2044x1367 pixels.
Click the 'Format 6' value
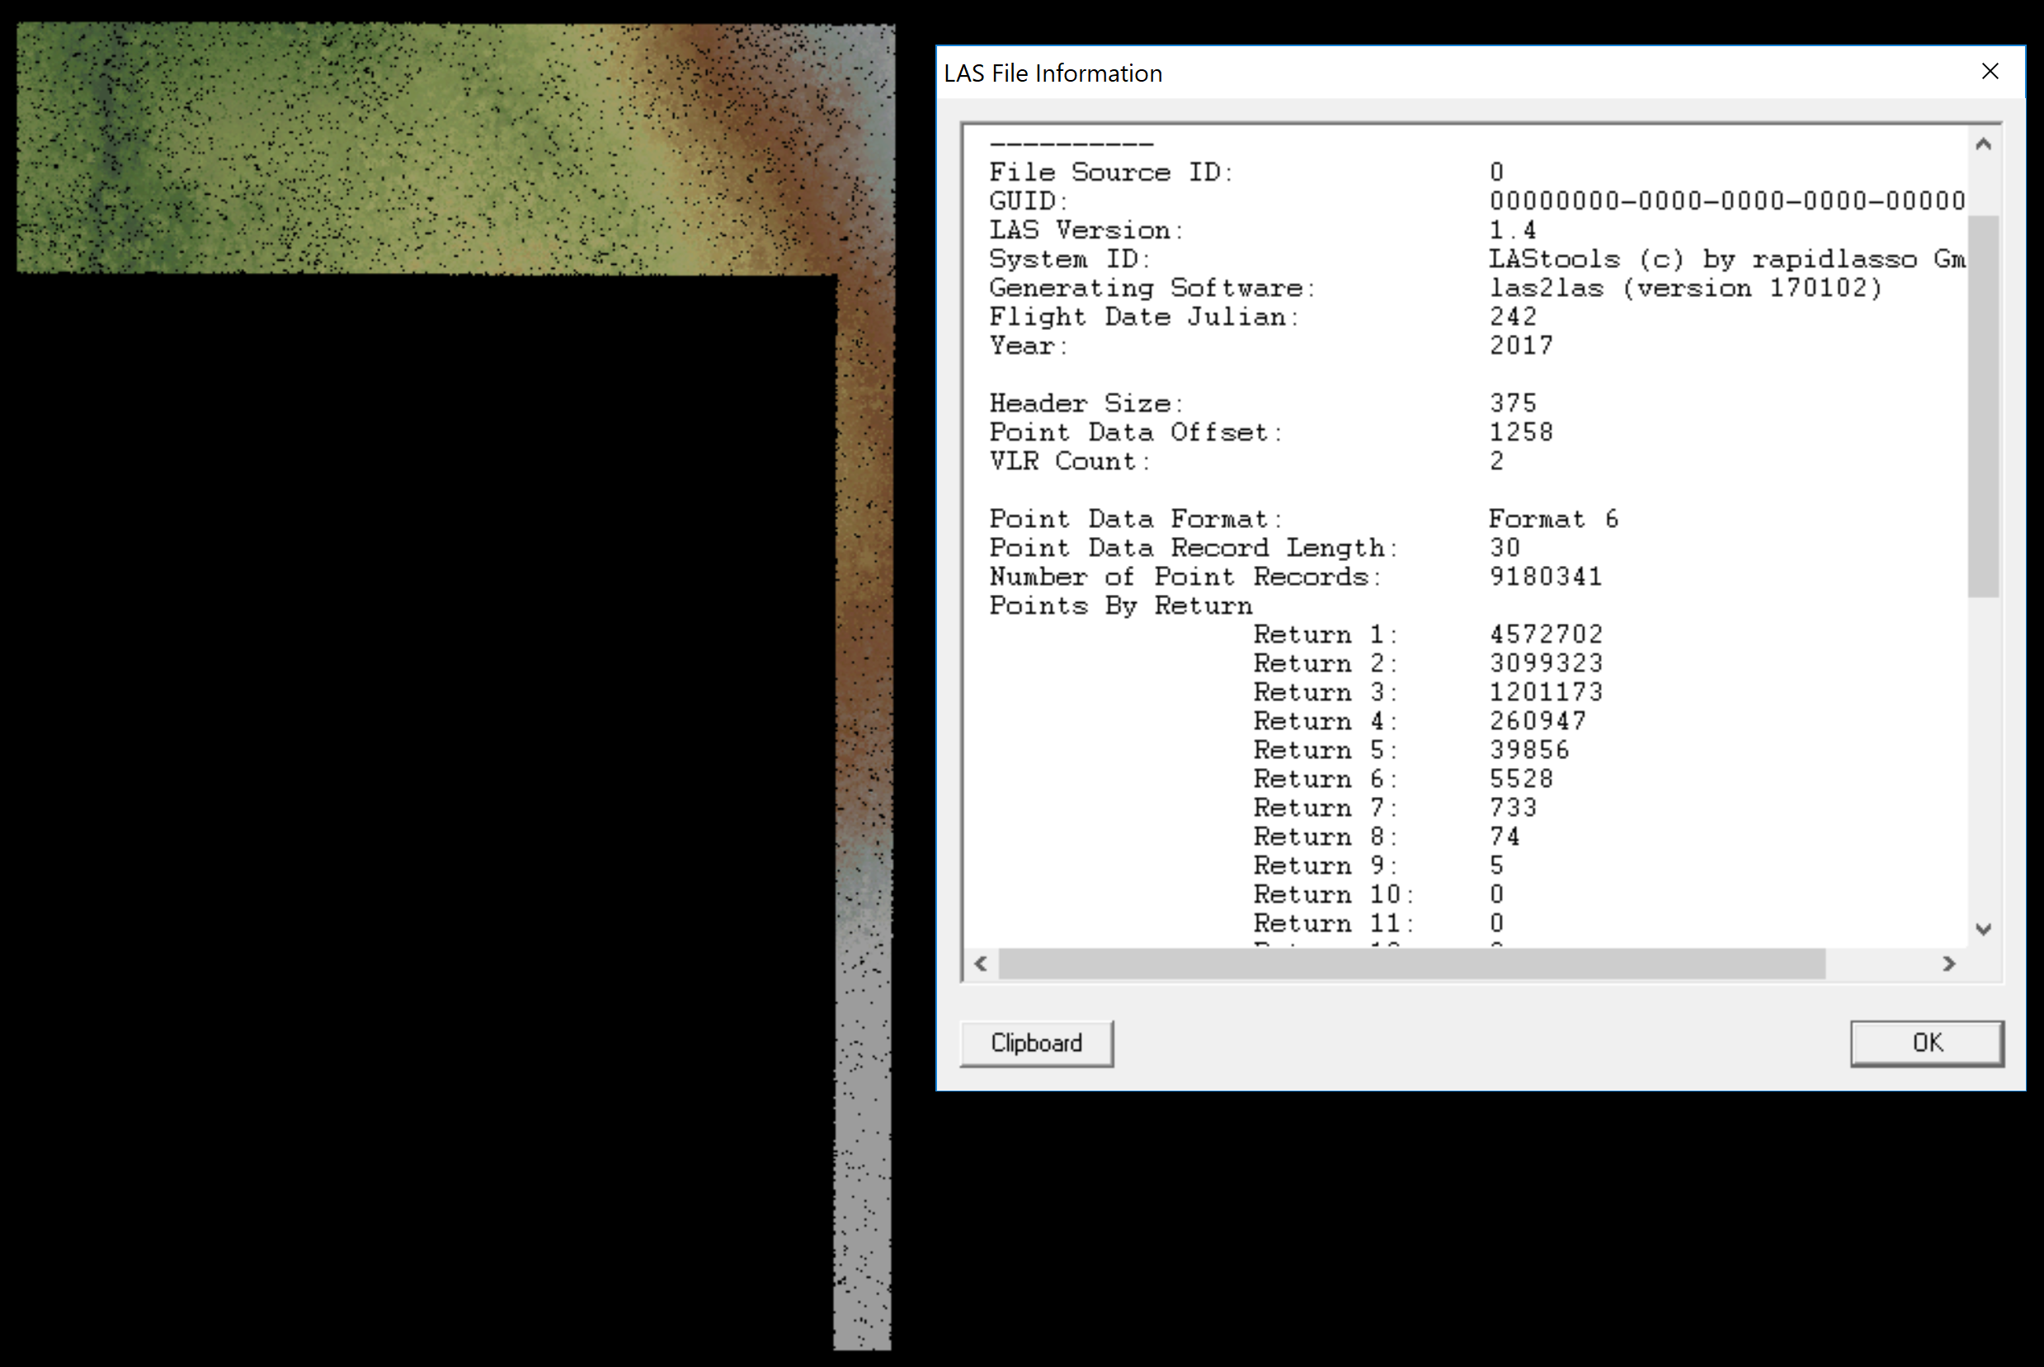(1553, 519)
